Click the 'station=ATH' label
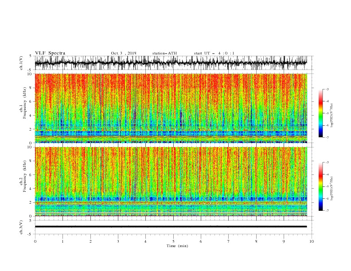Image resolution: width=351 pixels, height=271 pixels. tap(164, 53)
